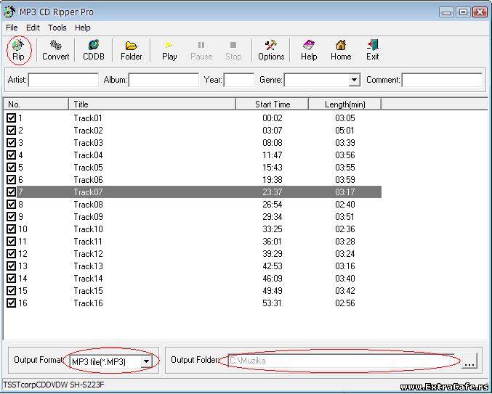This screenshot has width=492, height=394.
Task: Browse for output folder with ... button
Action: coord(469,361)
